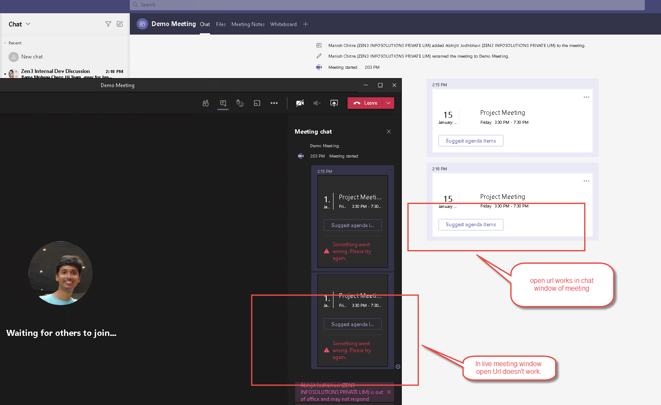Click Suggest agenda items on the 2:15 PM card
This screenshot has width=661, height=405.
471,140
